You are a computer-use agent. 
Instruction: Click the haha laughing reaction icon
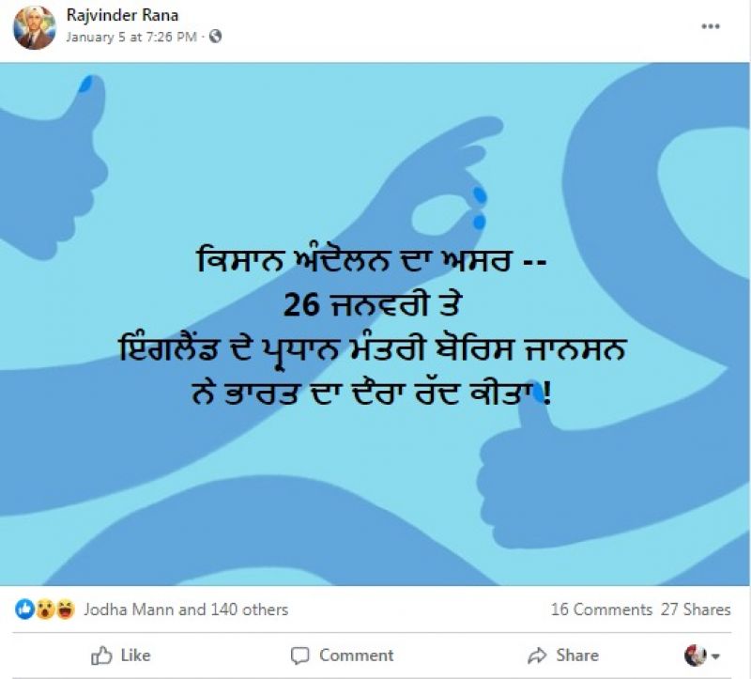tap(65, 610)
